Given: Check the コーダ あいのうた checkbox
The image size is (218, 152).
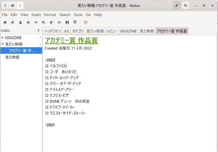Looking at the screenshot, I should (47, 72).
